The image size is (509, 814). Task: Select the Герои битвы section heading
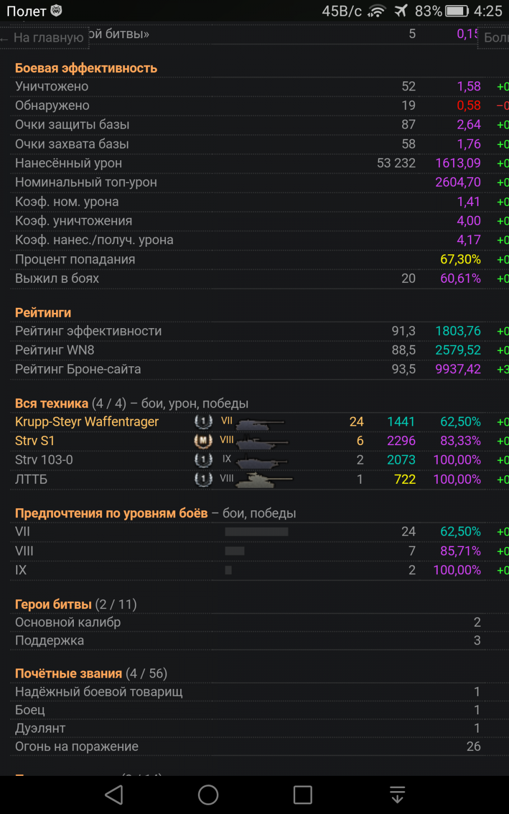click(x=53, y=604)
